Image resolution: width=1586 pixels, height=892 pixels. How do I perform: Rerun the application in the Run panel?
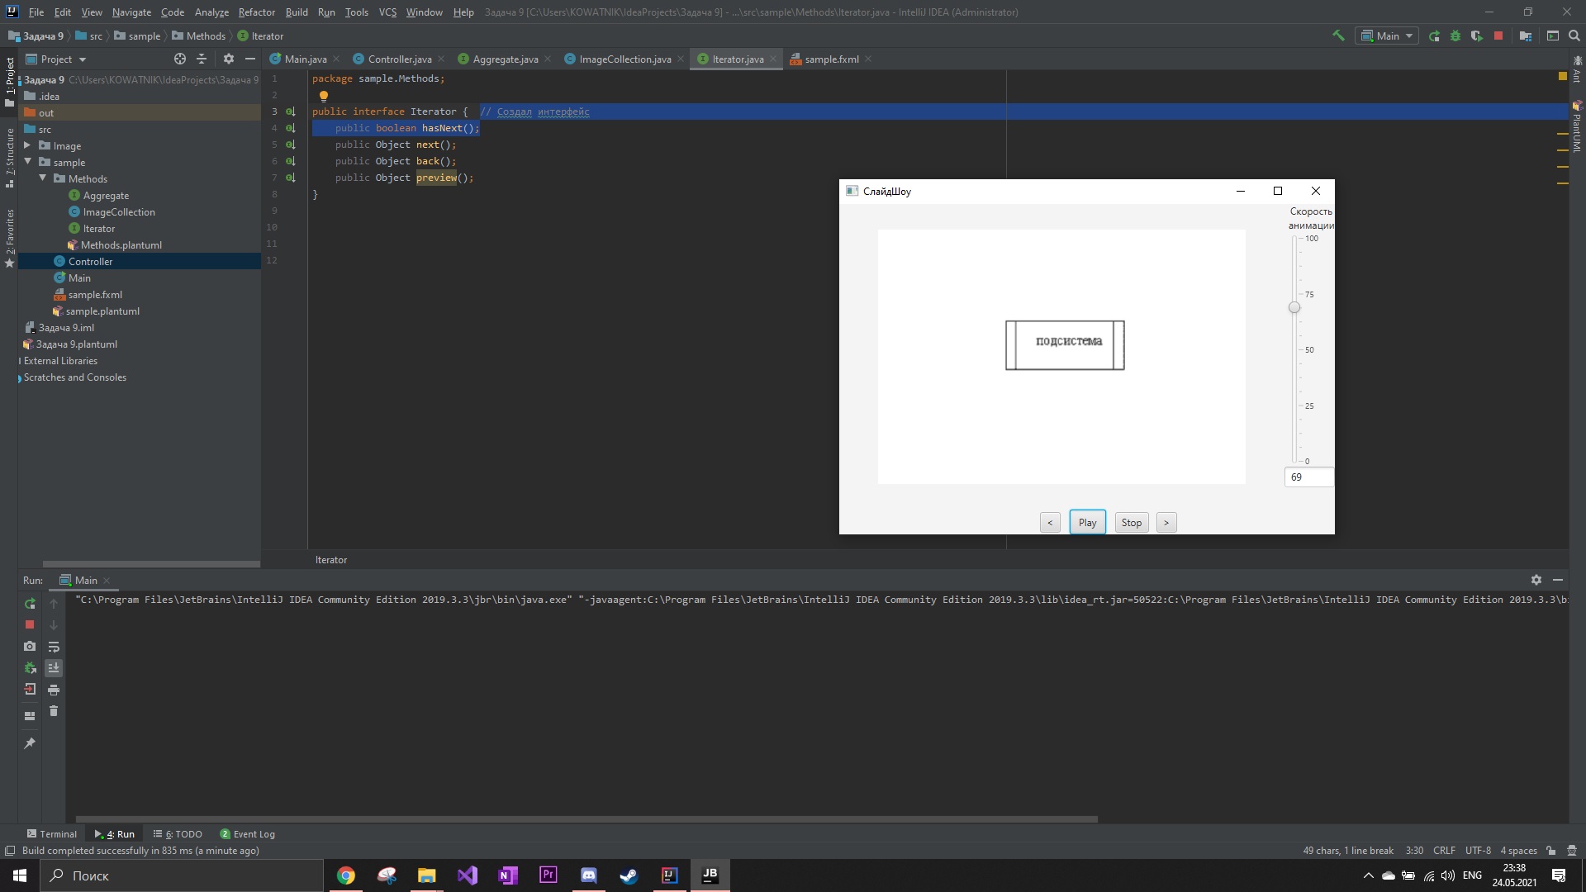(31, 603)
